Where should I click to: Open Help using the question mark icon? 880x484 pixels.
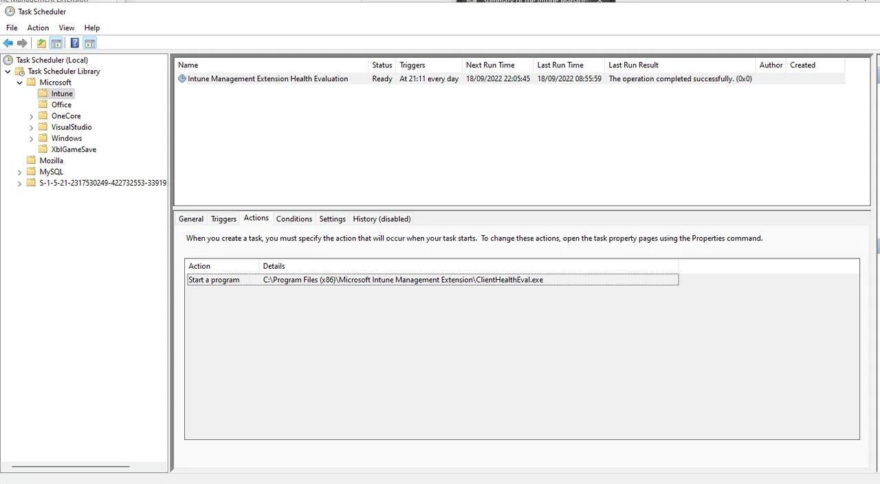(x=75, y=43)
